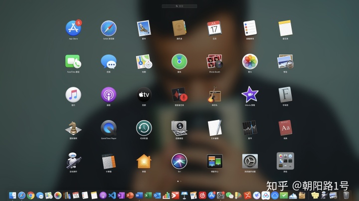359x201 pixels.
Task: Open Maps in the Launchpad grid
Action: (x=144, y=62)
